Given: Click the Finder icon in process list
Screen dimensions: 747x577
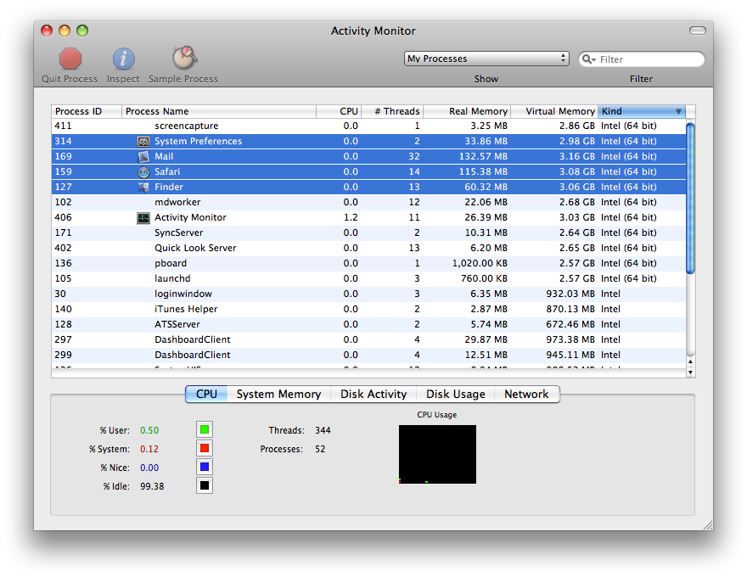Looking at the screenshot, I should [x=143, y=187].
